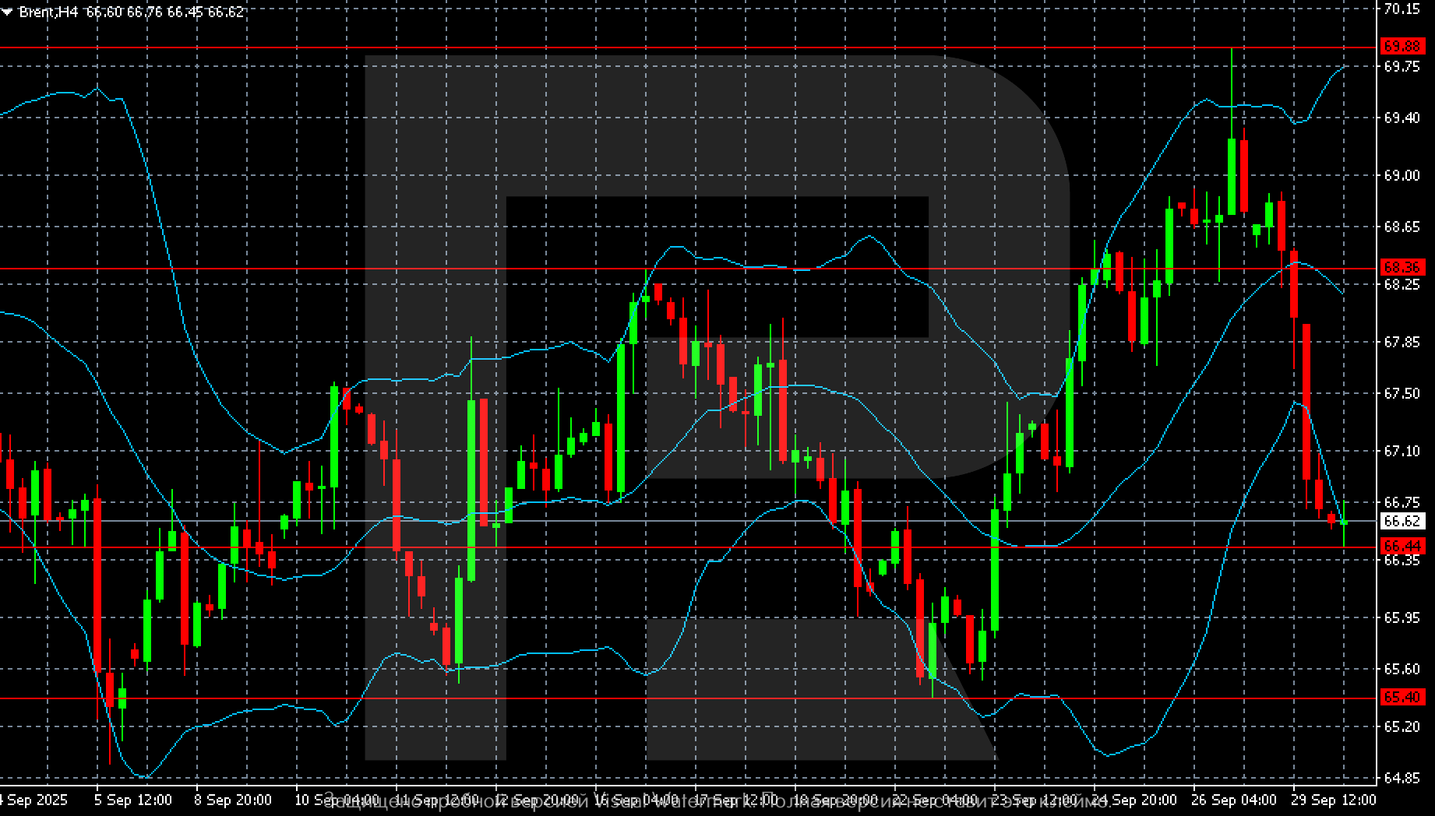
Task: Click the 67.50 value on price axis
Action: (x=1402, y=394)
